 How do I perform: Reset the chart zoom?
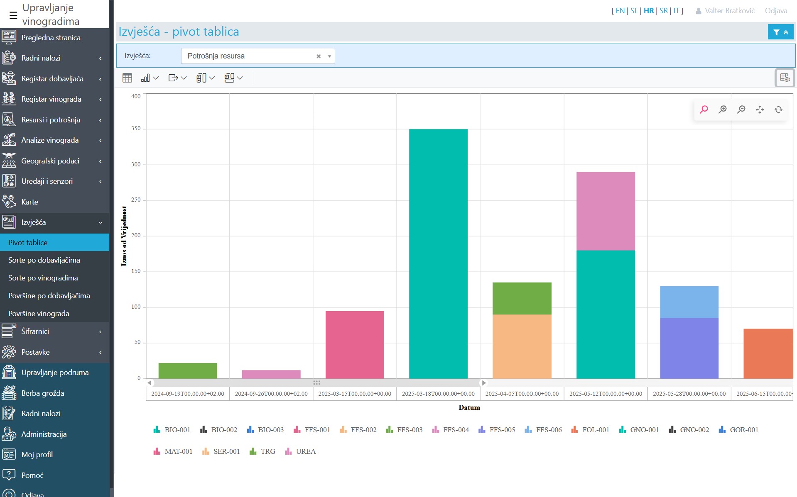coord(778,110)
